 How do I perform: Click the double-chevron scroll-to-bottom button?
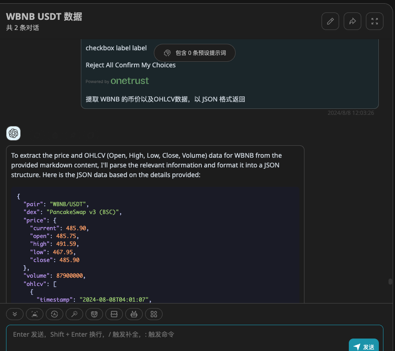click(x=15, y=314)
